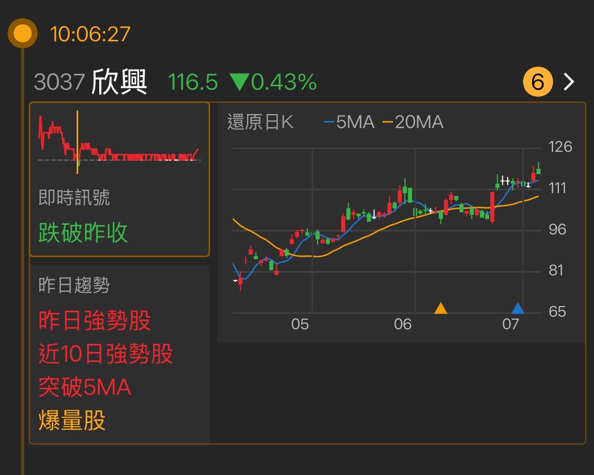The height and width of the screenshot is (475, 594).
Task: Click the blue triangle marker on chart
Action: (517, 308)
